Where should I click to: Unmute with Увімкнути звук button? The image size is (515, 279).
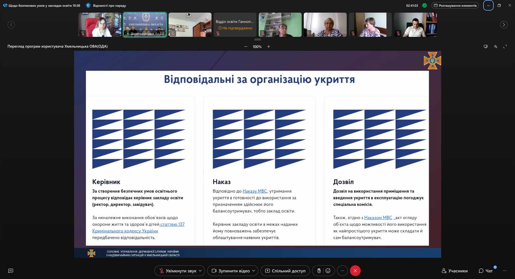[x=178, y=271]
